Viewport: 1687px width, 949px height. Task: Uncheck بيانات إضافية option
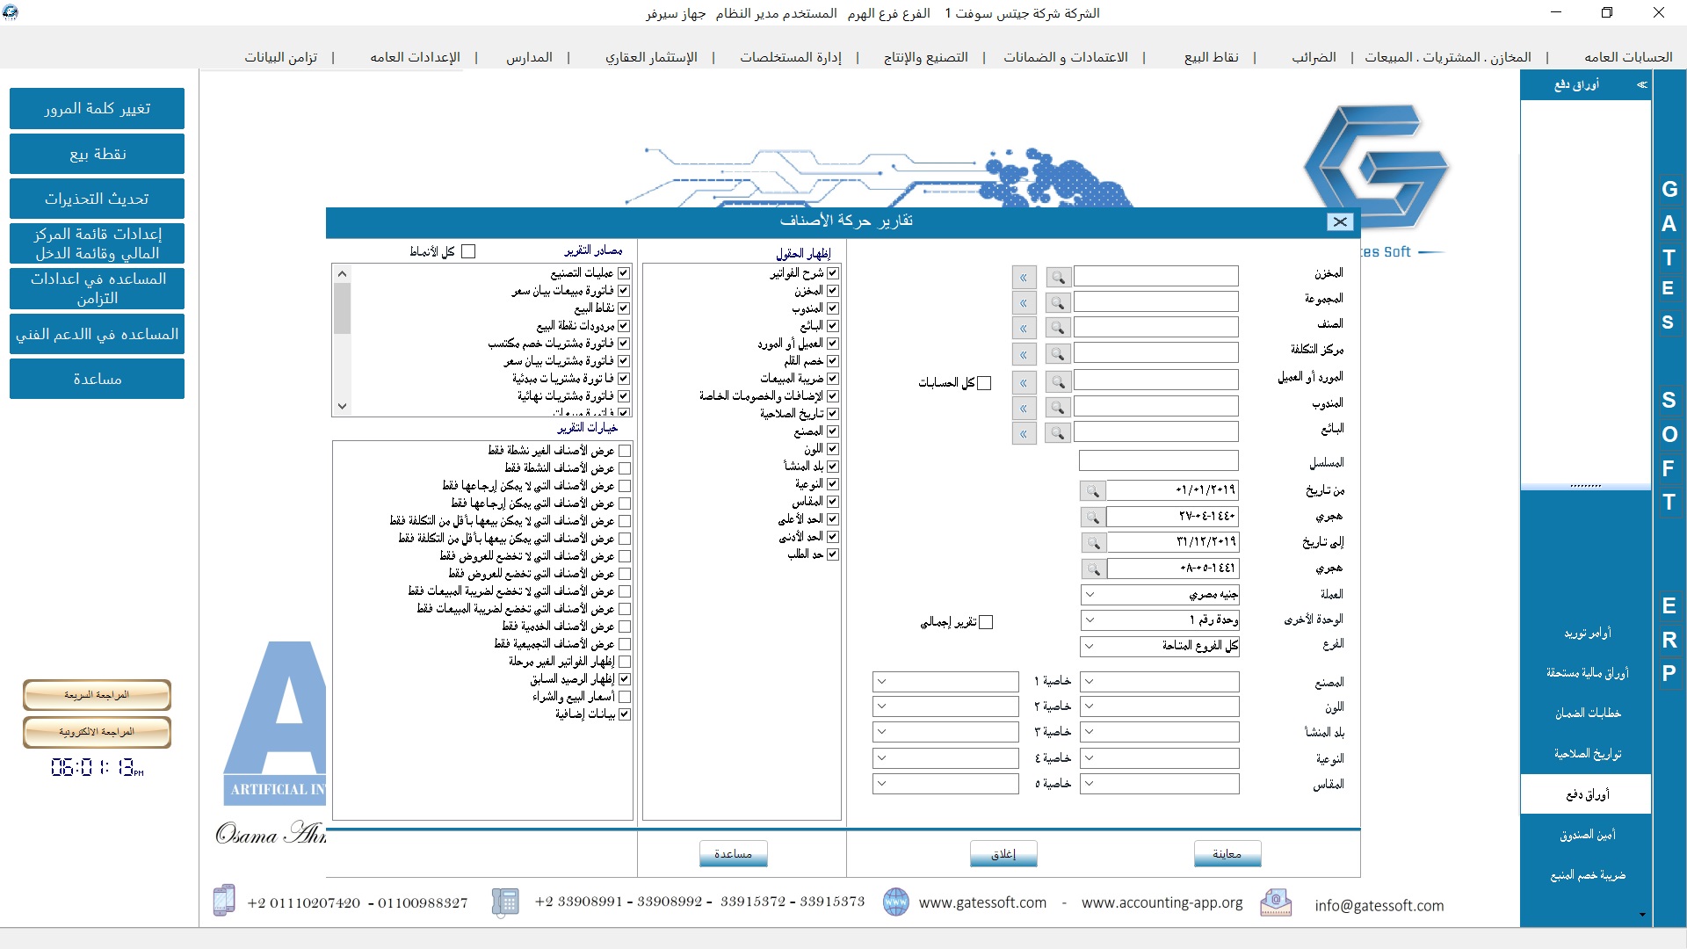(x=625, y=714)
